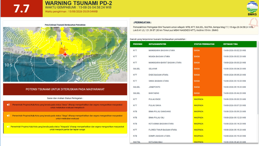Select MANGGARAI BAGIAN UTARA row
Image resolution: width=259 pixels, height=146 pixels.
[193, 50]
